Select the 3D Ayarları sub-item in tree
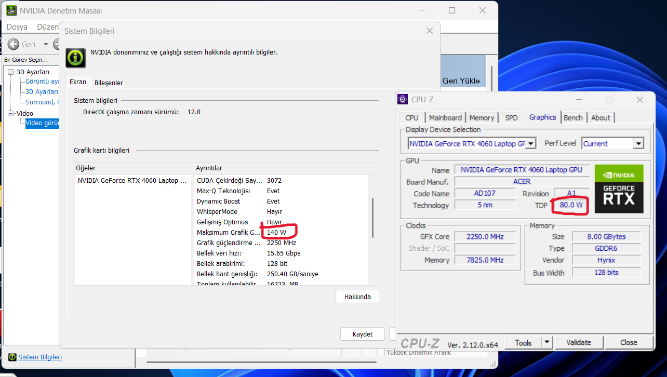667x377 pixels. click(x=43, y=92)
